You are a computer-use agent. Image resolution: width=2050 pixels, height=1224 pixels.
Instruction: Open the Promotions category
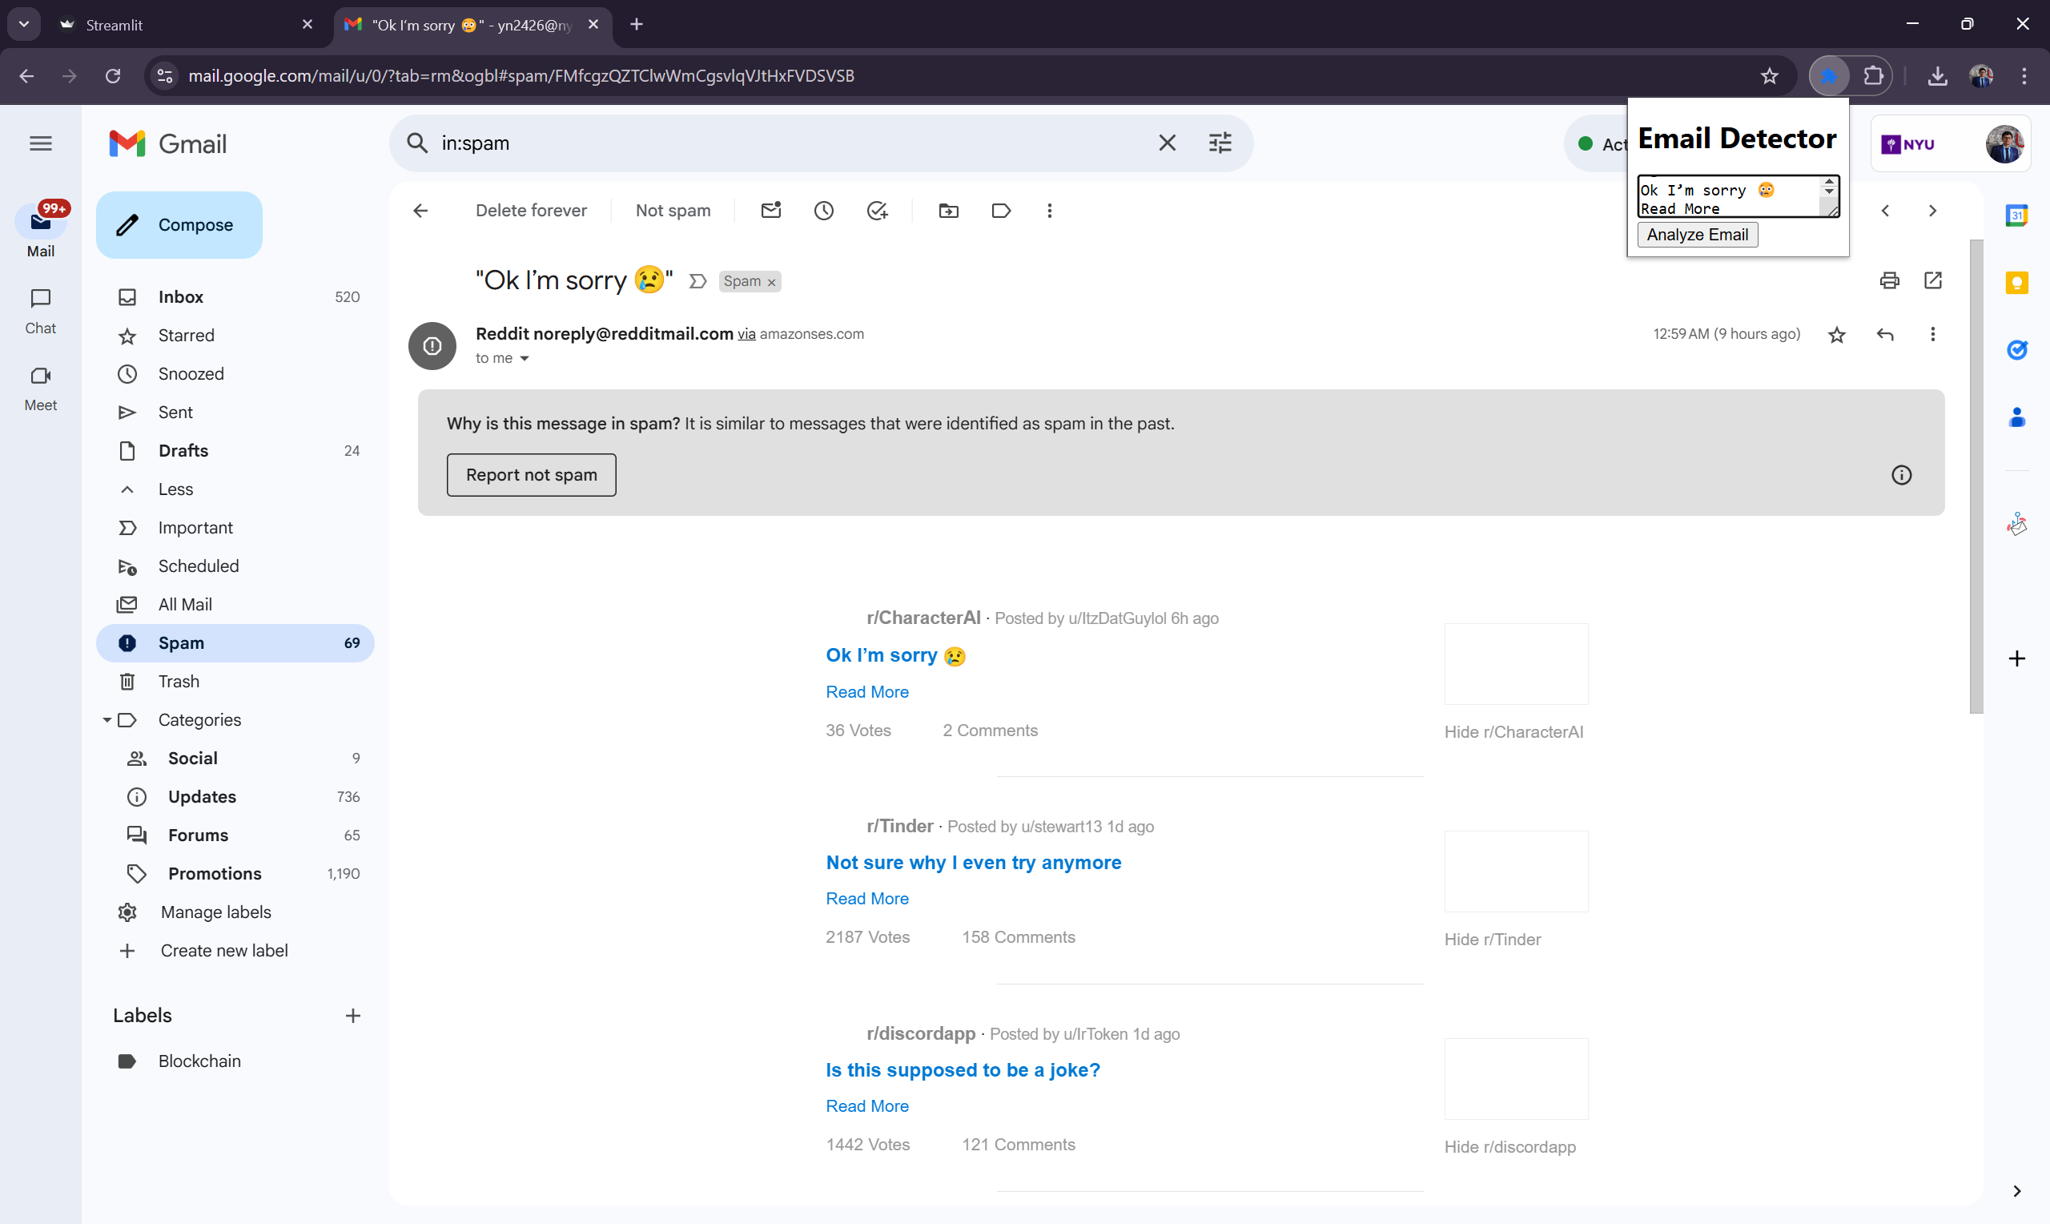point(215,873)
